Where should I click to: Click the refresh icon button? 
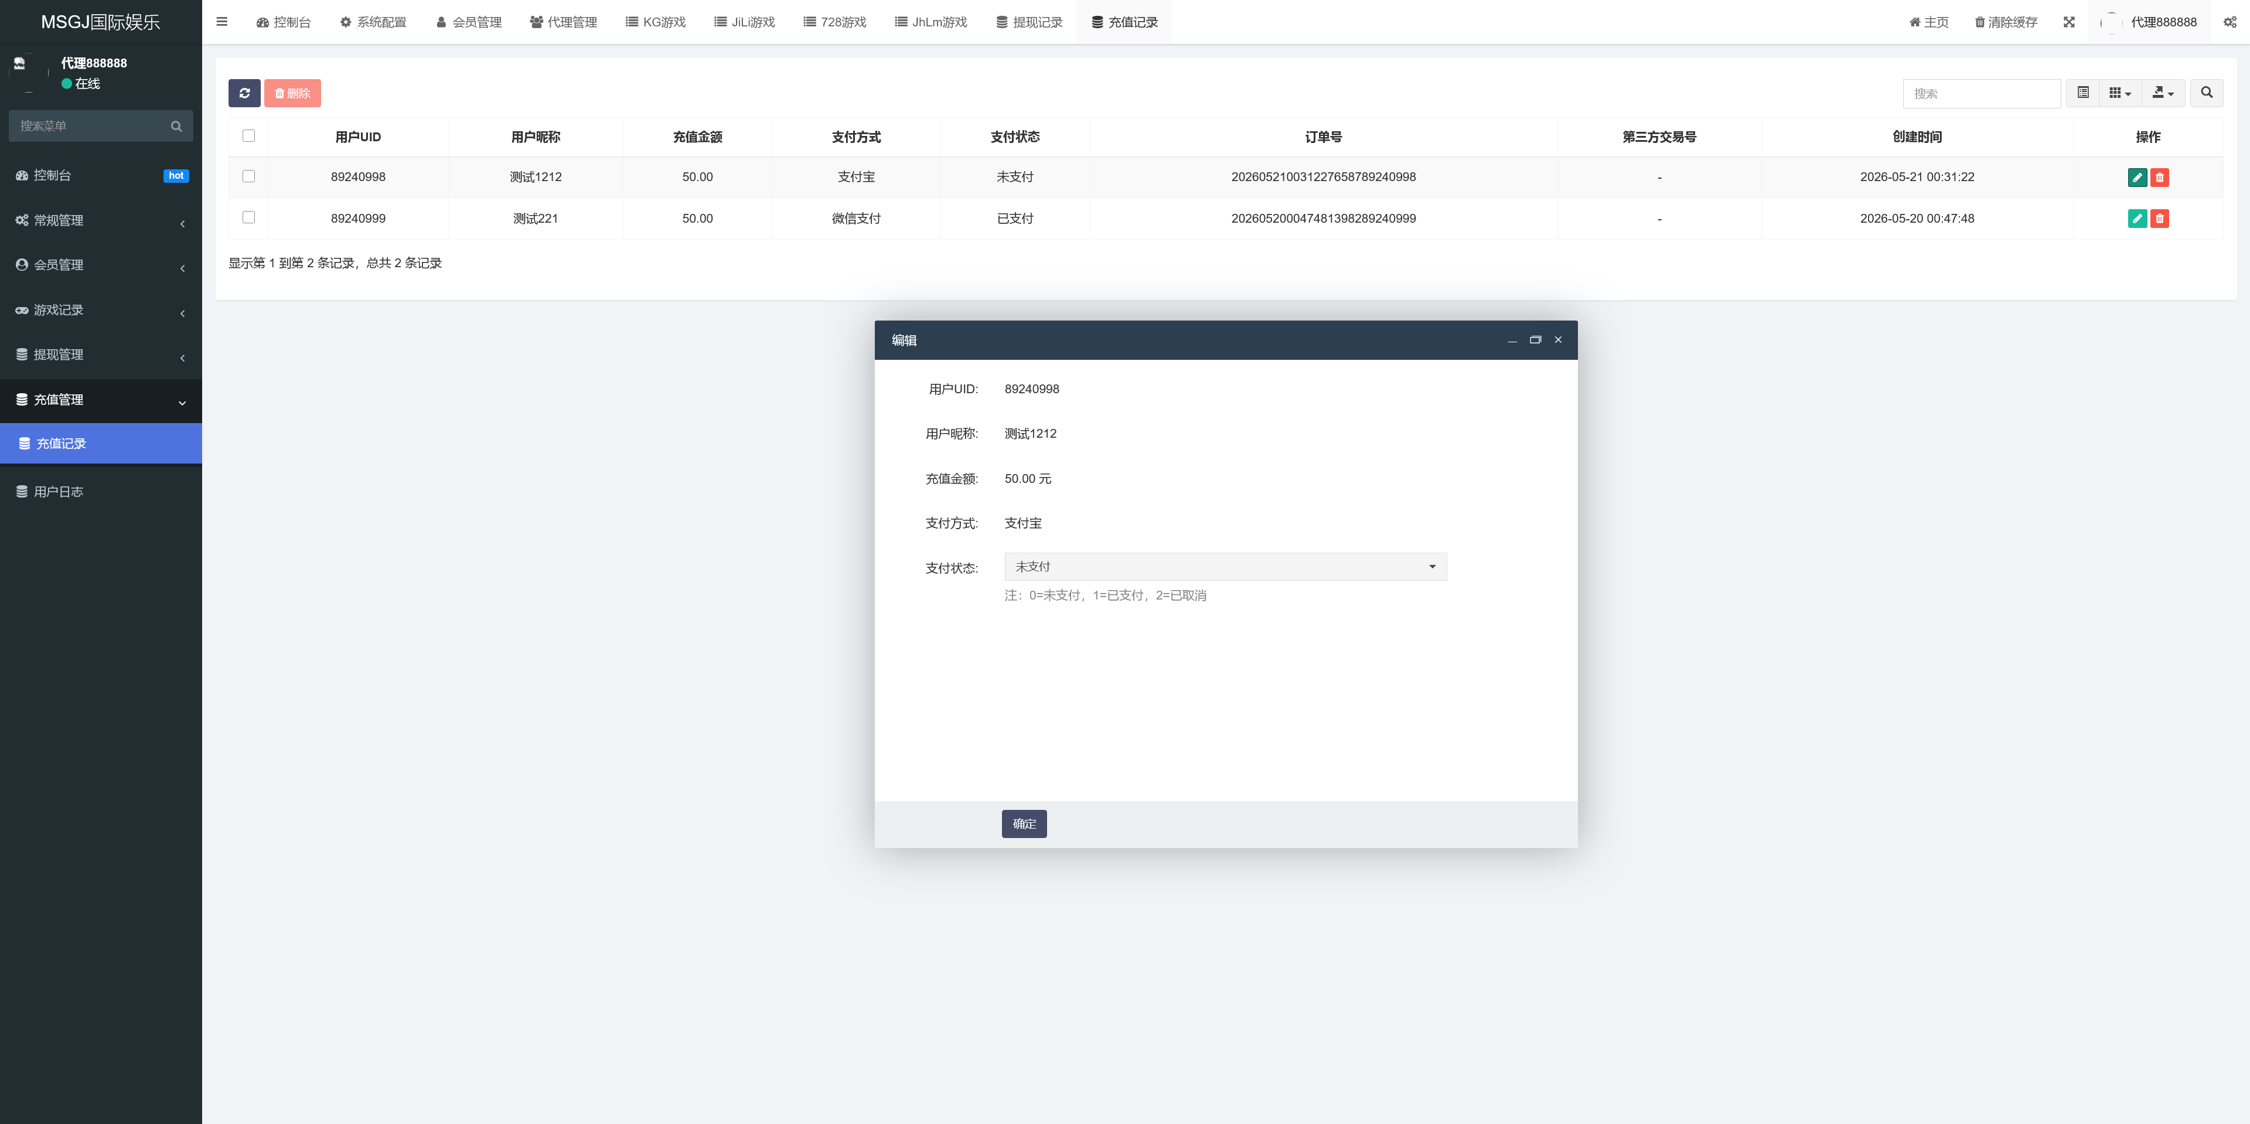pyautogui.click(x=244, y=93)
